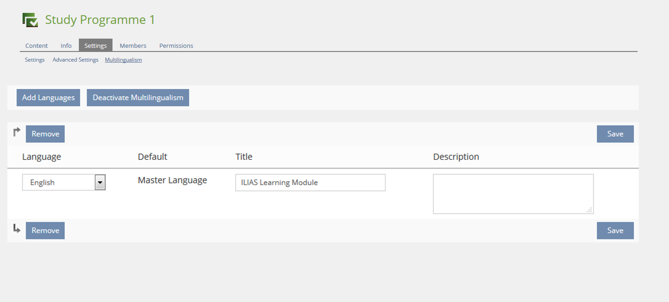Select the Multilingualism sub-tab
This screenshot has width=669, height=302.
click(x=123, y=60)
